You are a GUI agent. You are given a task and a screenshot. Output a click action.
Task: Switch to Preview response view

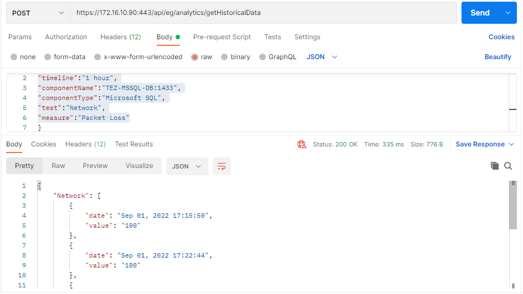tap(95, 166)
